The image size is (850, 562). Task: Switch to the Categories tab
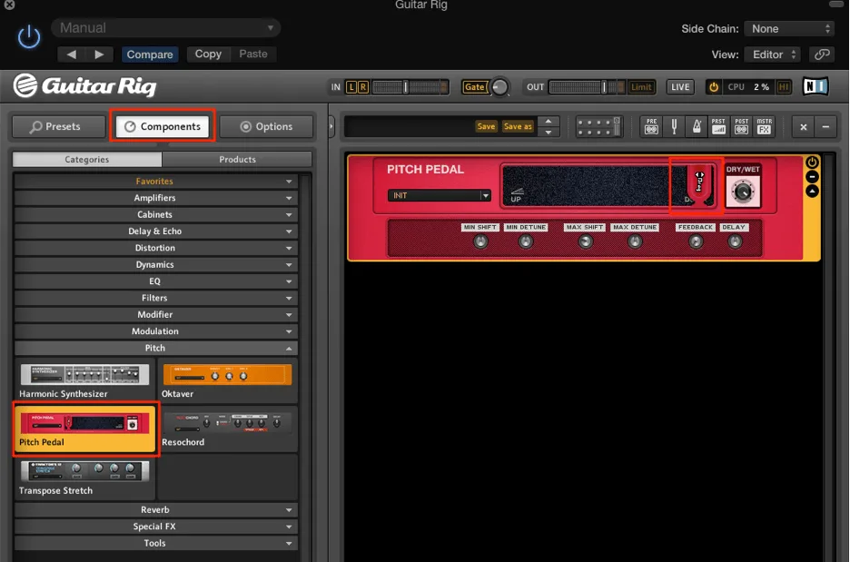(x=87, y=159)
